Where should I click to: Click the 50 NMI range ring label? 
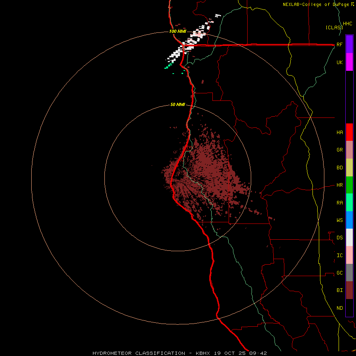point(178,104)
